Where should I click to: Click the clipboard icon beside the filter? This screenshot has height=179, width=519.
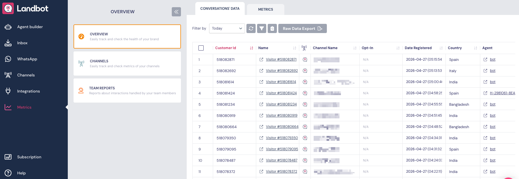272,28
